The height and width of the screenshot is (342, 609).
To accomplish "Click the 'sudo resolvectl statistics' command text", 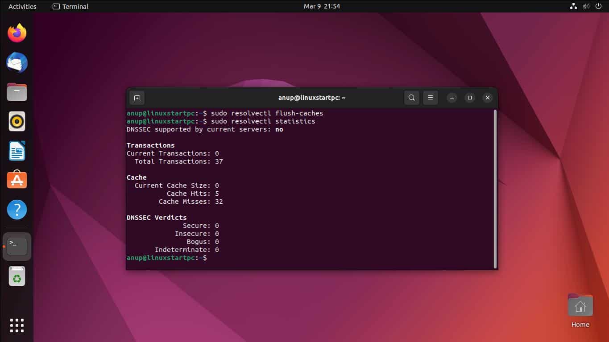I will (x=263, y=121).
